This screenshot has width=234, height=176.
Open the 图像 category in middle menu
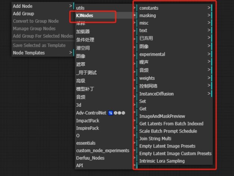tap(106, 56)
